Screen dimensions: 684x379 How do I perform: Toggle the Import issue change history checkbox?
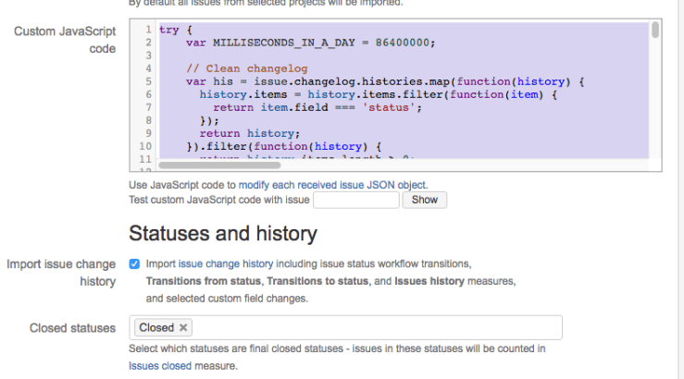[x=134, y=263]
